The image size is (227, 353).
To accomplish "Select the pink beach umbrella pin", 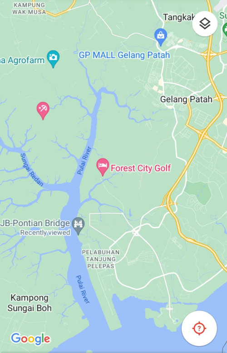I will [x=43, y=111].
